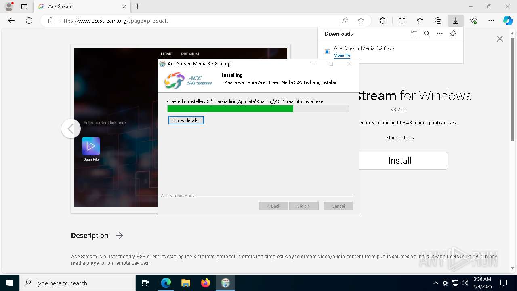Select Ace Stream setup taskbar icon
Screen dimensions: 517x291
(225, 283)
